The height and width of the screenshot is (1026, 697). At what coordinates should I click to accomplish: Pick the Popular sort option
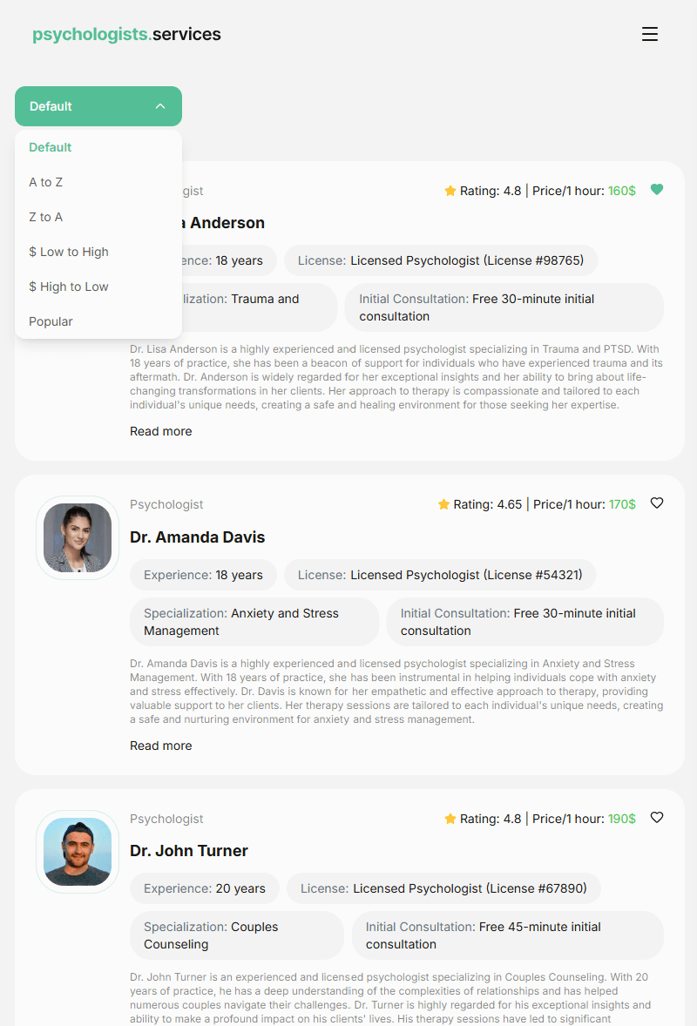point(51,321)
